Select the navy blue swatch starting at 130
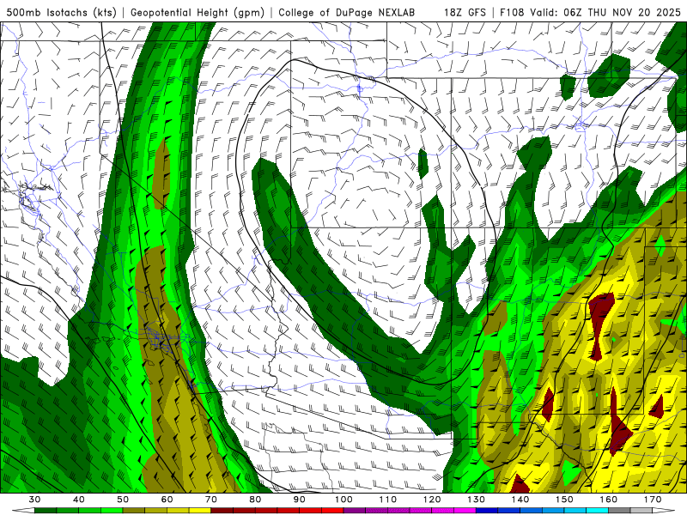The height and width of the screenshot is (515, 687). point(487,510)
